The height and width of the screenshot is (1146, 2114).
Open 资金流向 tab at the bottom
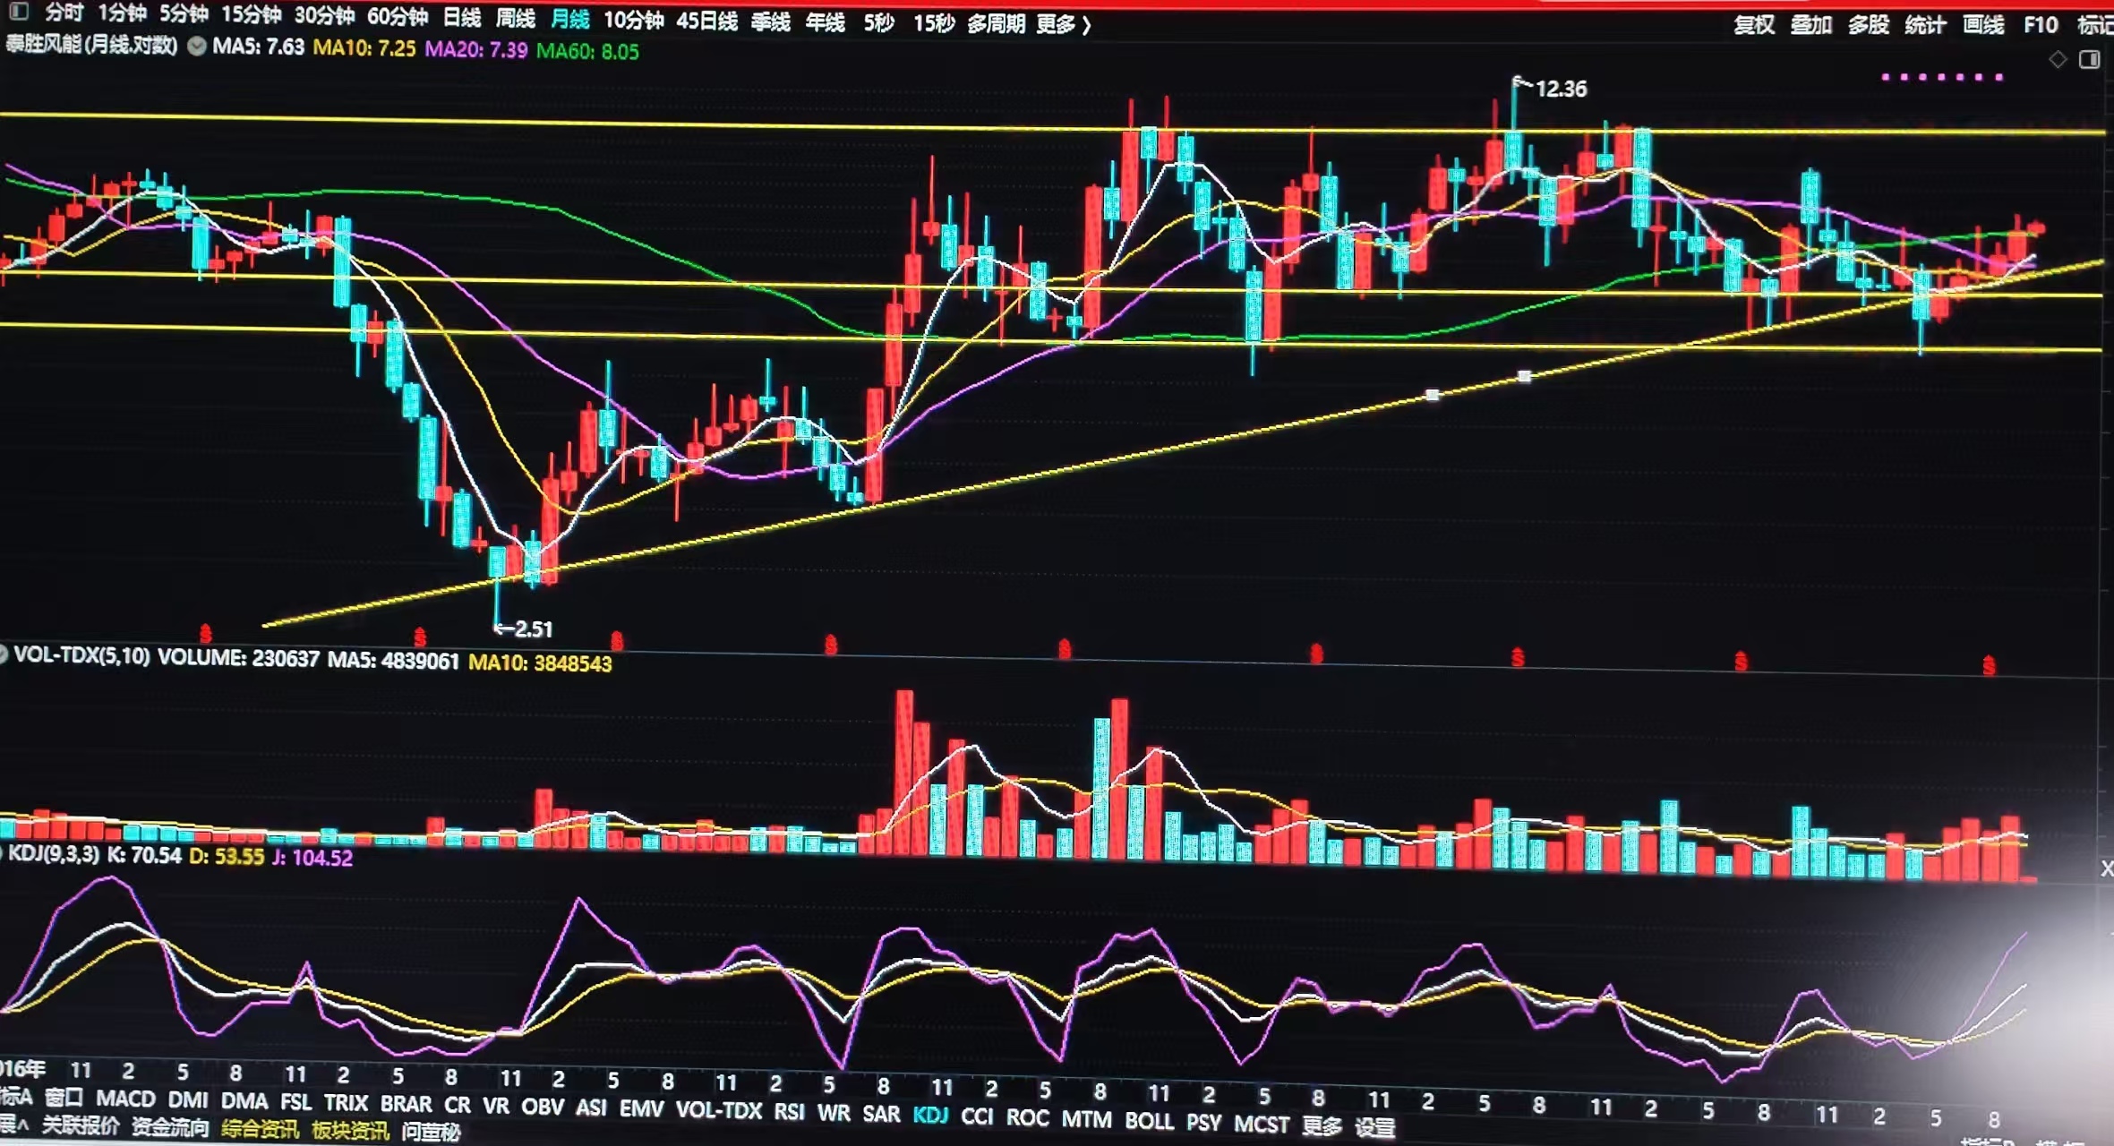pos(170,1126)
